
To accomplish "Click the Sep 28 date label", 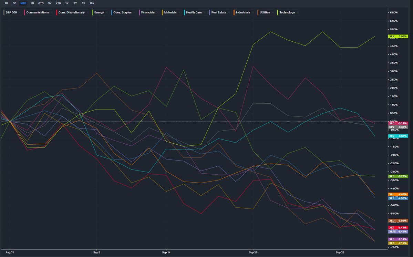I will 340,253.
